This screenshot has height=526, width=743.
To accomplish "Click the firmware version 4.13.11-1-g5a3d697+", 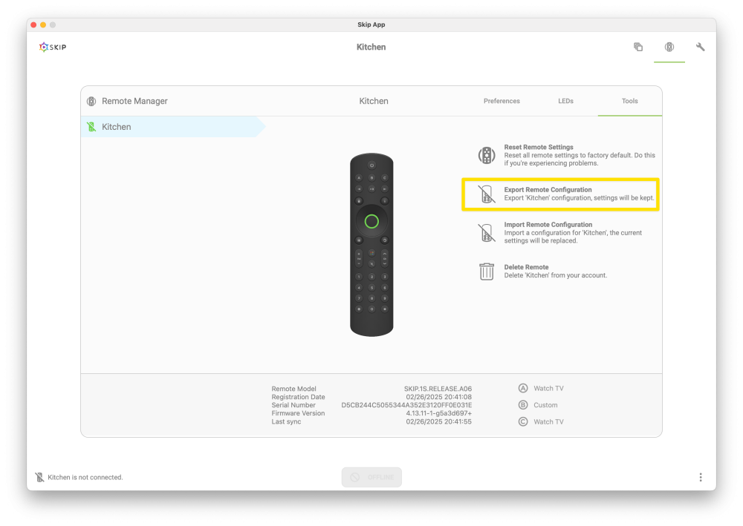I will (x=439, y=413).
